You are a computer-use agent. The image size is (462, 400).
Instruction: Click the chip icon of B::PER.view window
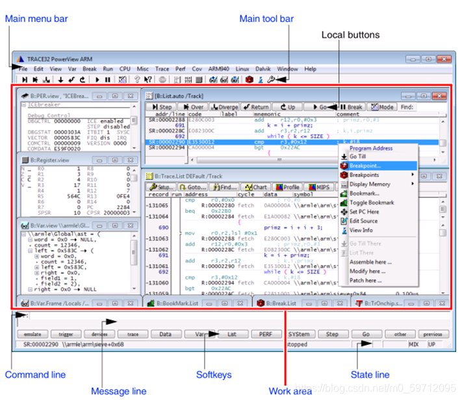25,95
